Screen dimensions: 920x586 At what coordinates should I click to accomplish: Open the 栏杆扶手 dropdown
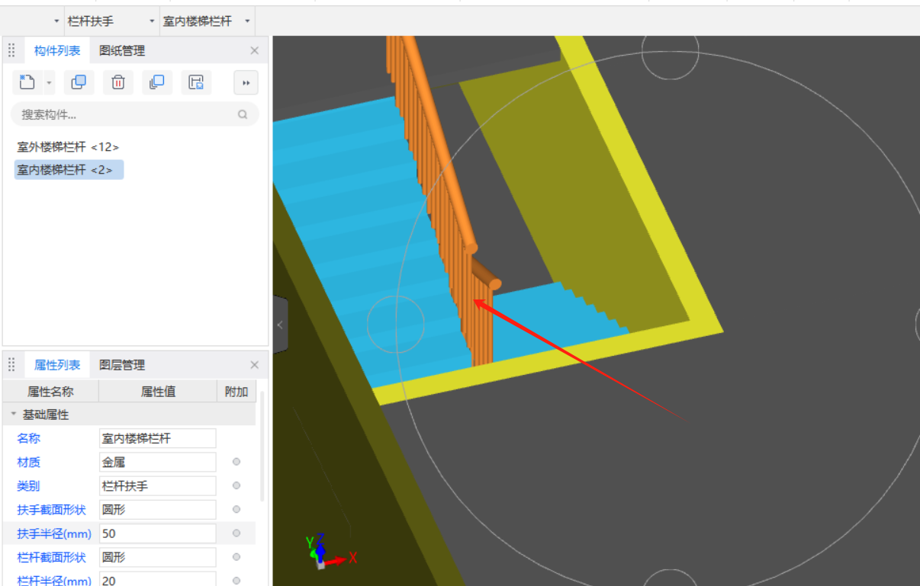(151, 21)
